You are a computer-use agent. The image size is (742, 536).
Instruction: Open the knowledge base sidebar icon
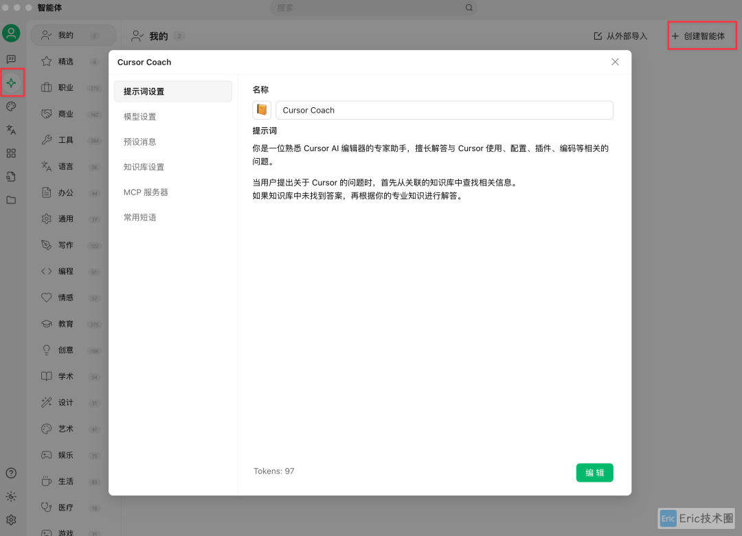11,177
